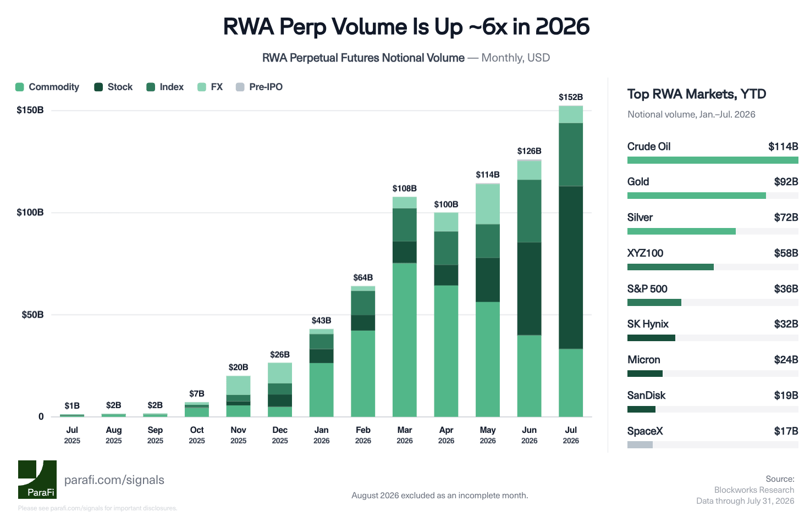The height and width of the screenshot is (523, 810).
Task: Click the $26B total label
Action: point(280,355)
